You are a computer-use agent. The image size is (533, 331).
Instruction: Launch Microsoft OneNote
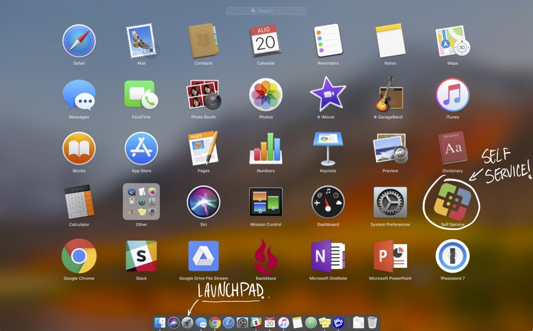(327, 256)
